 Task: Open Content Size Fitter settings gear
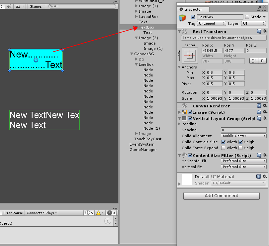pyautogui.click(x=265, y=155)
